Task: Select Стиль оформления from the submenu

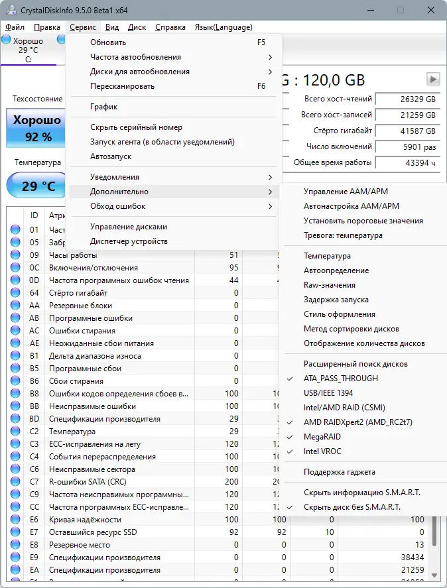Action: click(339, 314)
